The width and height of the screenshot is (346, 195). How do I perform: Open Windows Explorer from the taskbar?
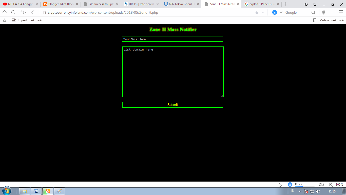click(x=25, y=191)
